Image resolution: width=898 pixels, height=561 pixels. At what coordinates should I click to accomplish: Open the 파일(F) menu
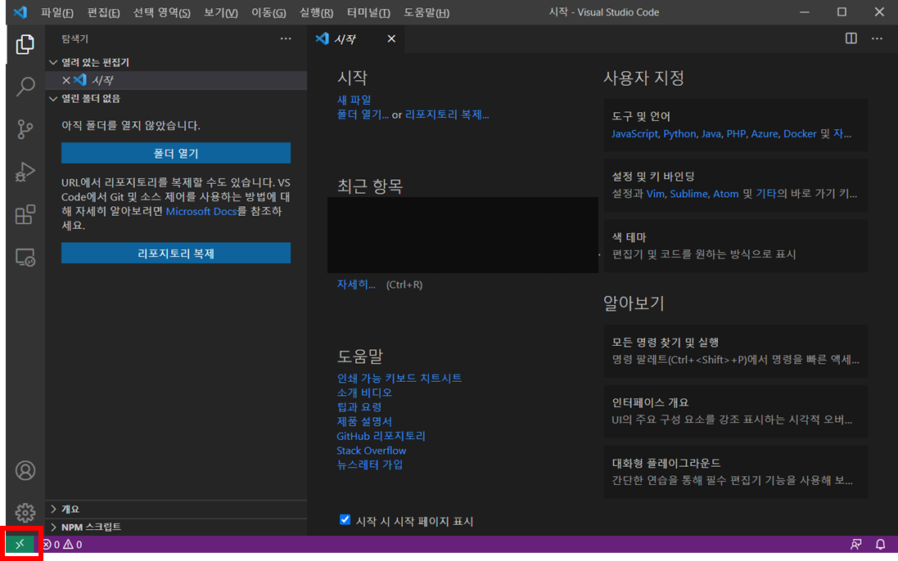pos(56,12)
